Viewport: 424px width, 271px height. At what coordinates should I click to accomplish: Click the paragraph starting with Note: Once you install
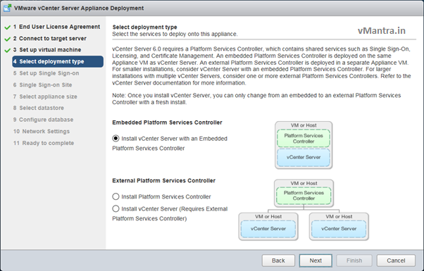coord(256,99)
